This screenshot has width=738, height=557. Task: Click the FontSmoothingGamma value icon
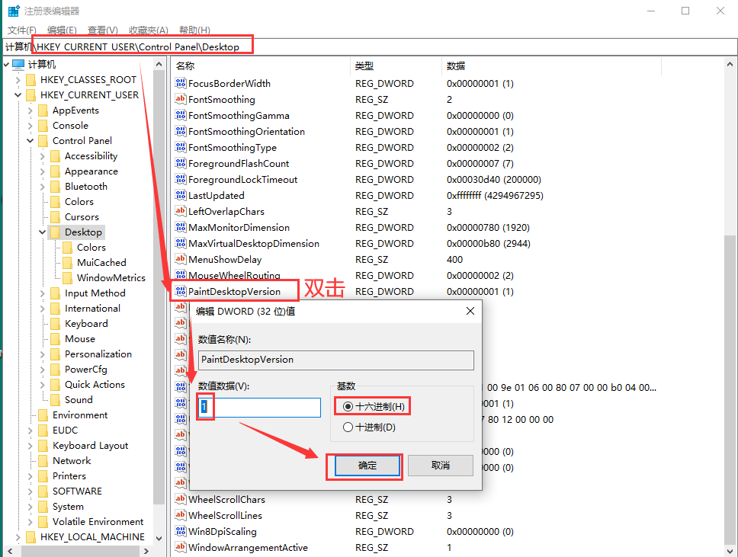pos(180,115)
